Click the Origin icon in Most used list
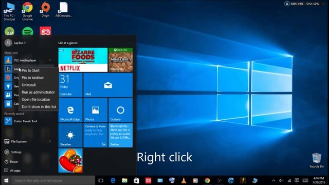 click(8, 78)
